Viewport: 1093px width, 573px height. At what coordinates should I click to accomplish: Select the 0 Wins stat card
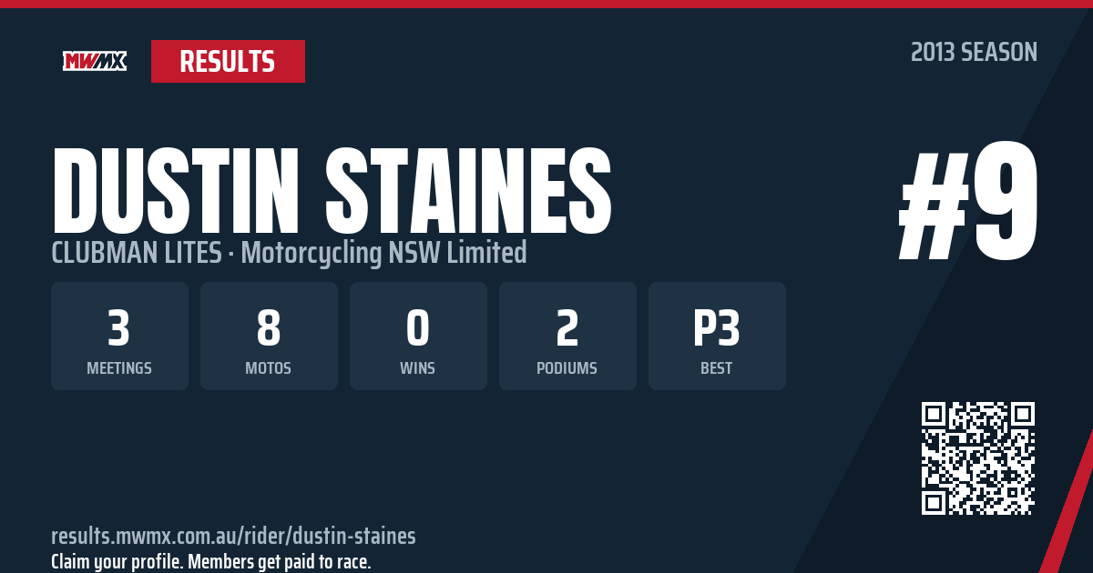[418, 336]
